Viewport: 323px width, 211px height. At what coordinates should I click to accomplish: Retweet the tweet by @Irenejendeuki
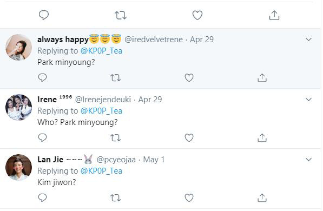(x=115, y=138)
